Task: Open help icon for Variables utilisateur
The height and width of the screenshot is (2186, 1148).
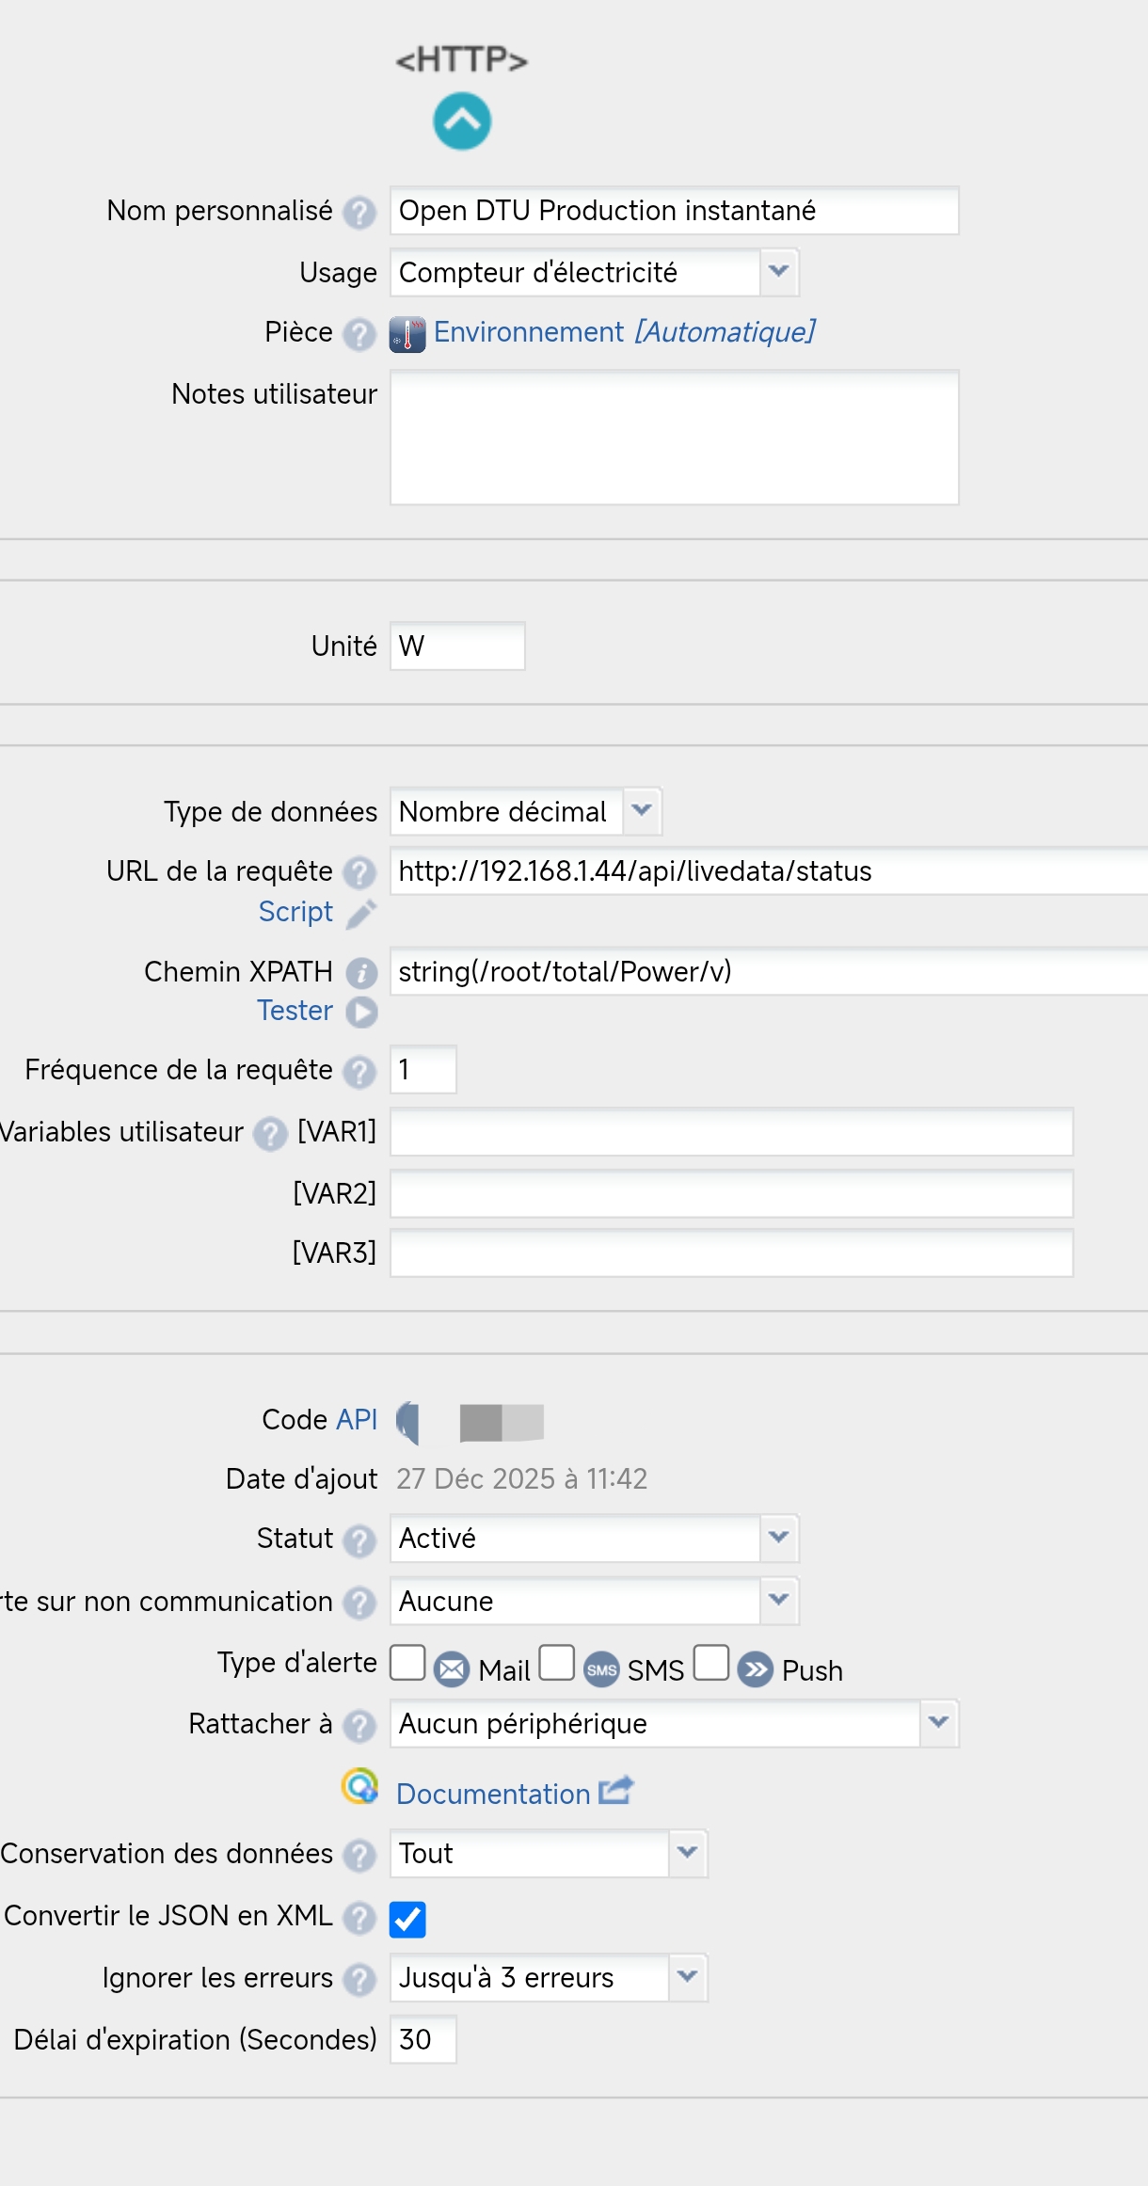Action: pos(270,1134)
